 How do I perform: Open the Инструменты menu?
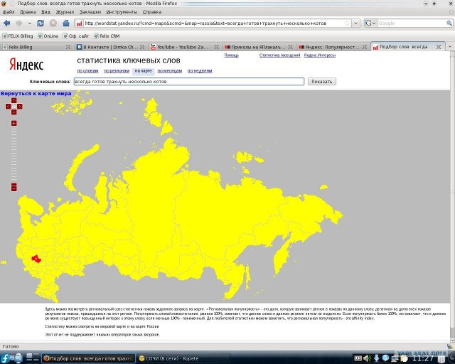[x=122, y=12]
